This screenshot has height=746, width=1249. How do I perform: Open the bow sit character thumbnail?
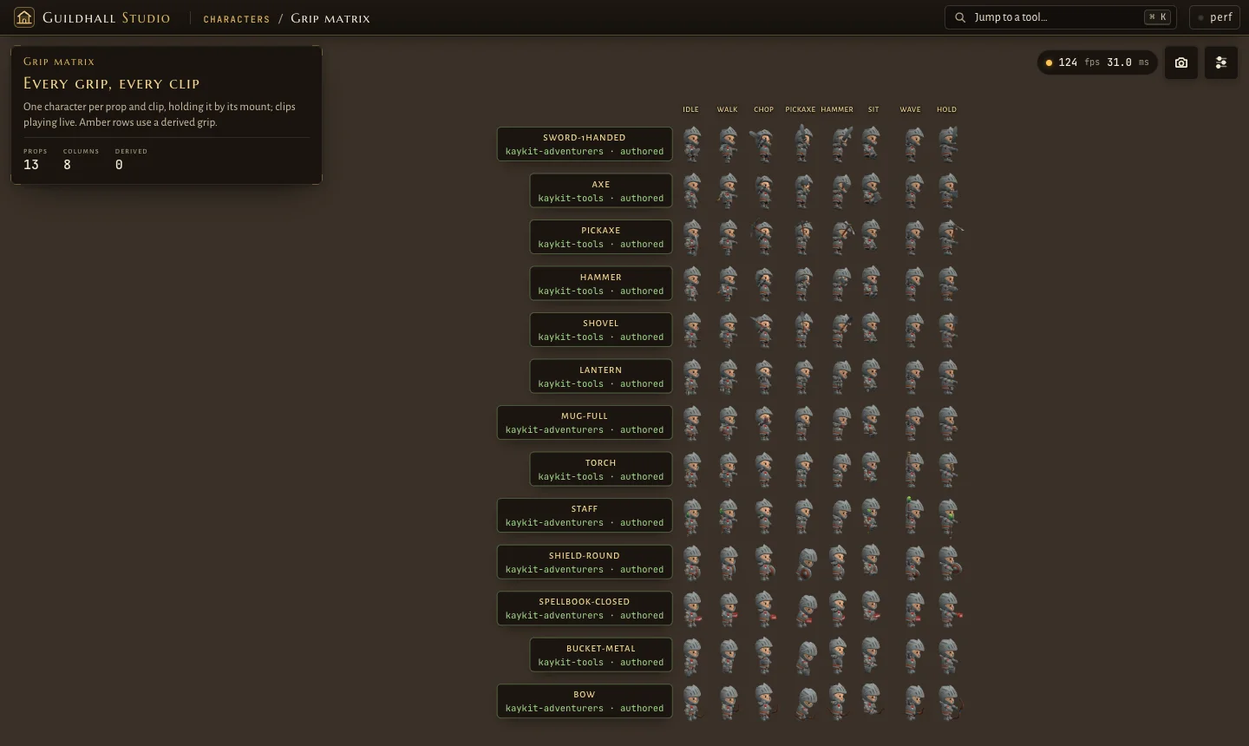point(872,701)
